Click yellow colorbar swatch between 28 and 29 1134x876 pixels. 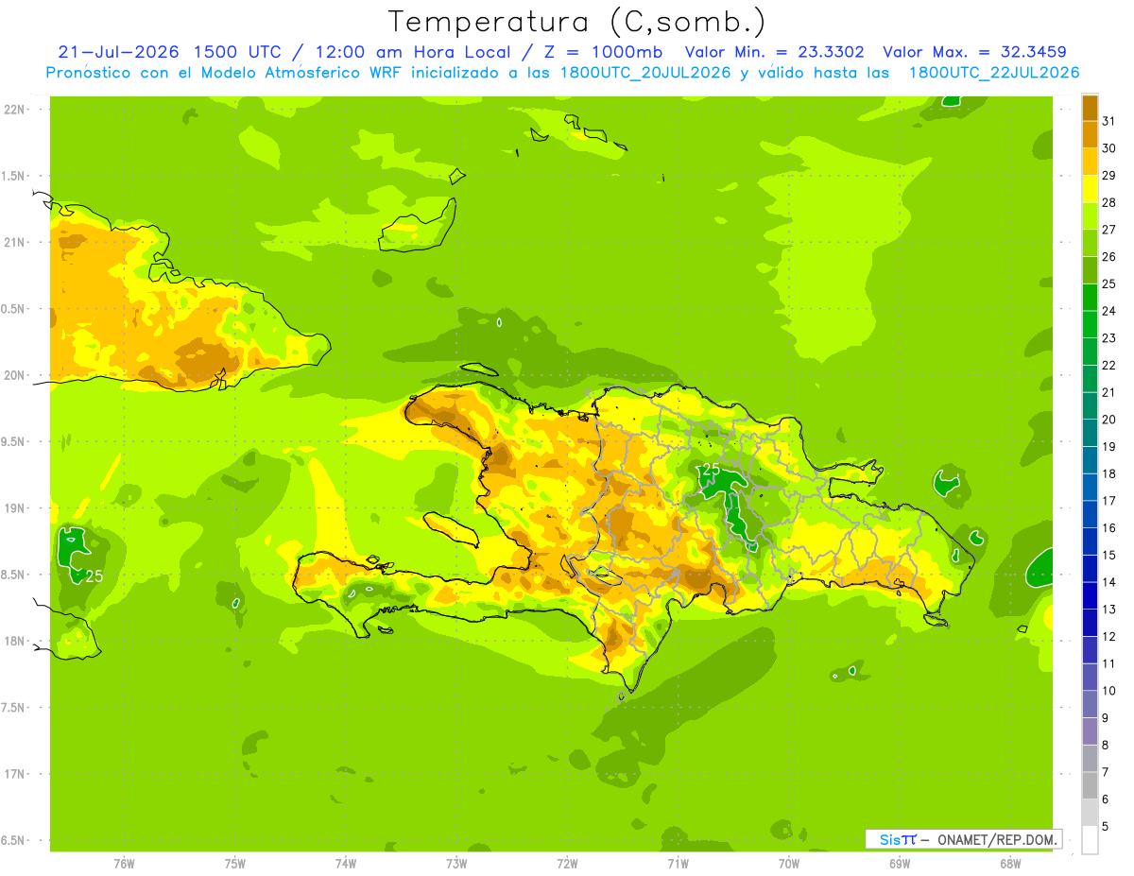pos(1090,189)
